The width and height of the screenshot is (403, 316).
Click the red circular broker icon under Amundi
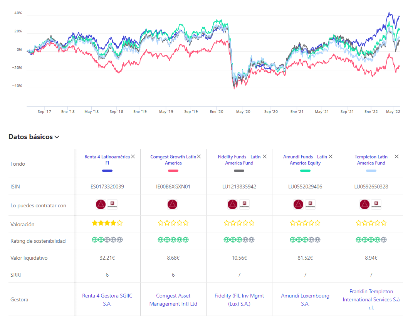pyautogui.click(x=299, y=205)
